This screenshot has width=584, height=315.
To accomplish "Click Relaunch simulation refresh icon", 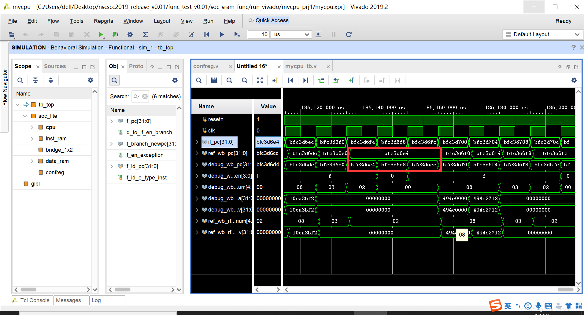I will point(349,34).
